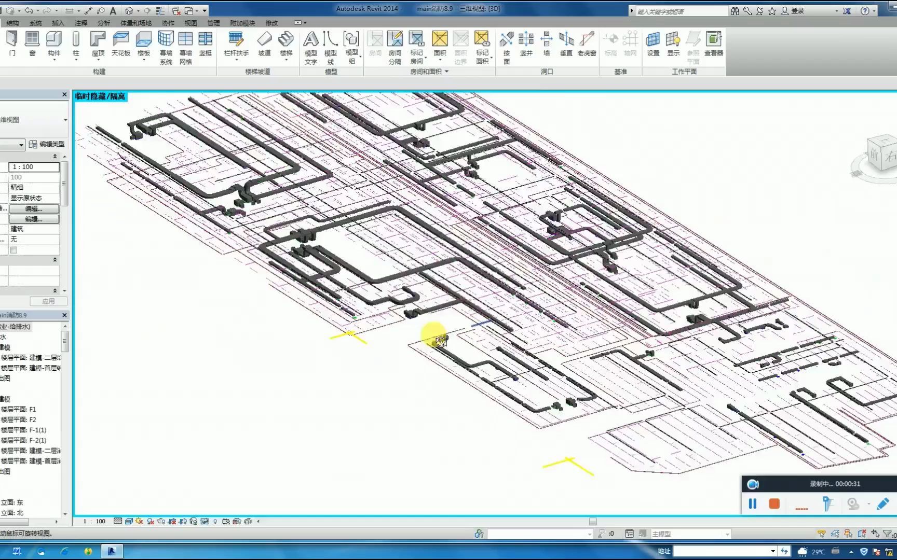
Task: Select the Model Group (模型组) tool
Action: 351,47
